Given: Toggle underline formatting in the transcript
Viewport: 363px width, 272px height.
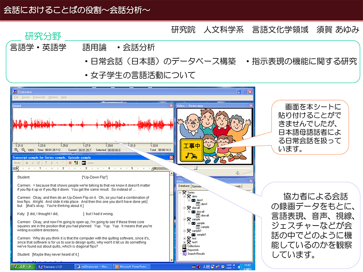Looking at the screenshot, I should coord(38,163).
